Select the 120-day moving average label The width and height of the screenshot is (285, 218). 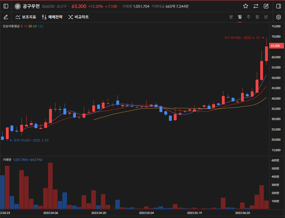tap(41, 26)
